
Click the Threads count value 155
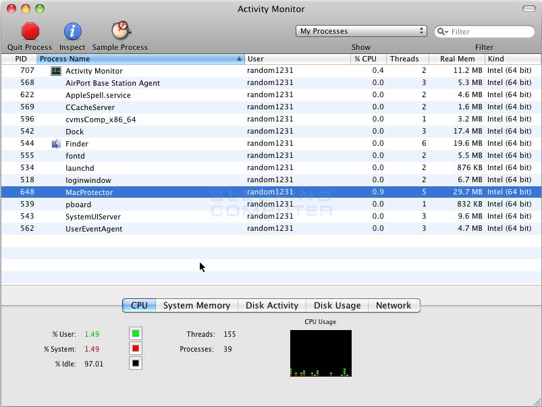[x=229, y=334]
